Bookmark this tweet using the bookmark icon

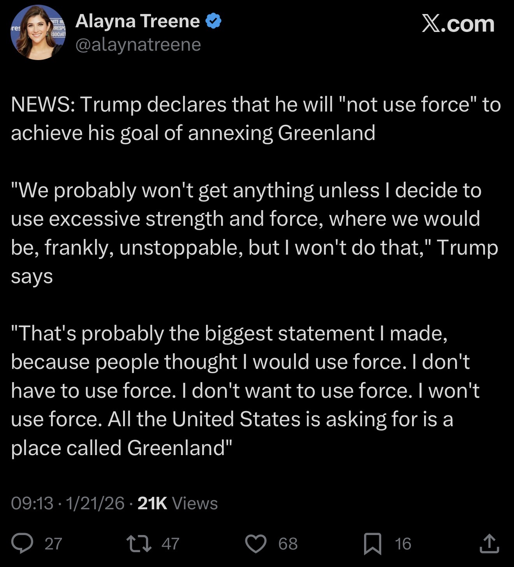[372, 544]
